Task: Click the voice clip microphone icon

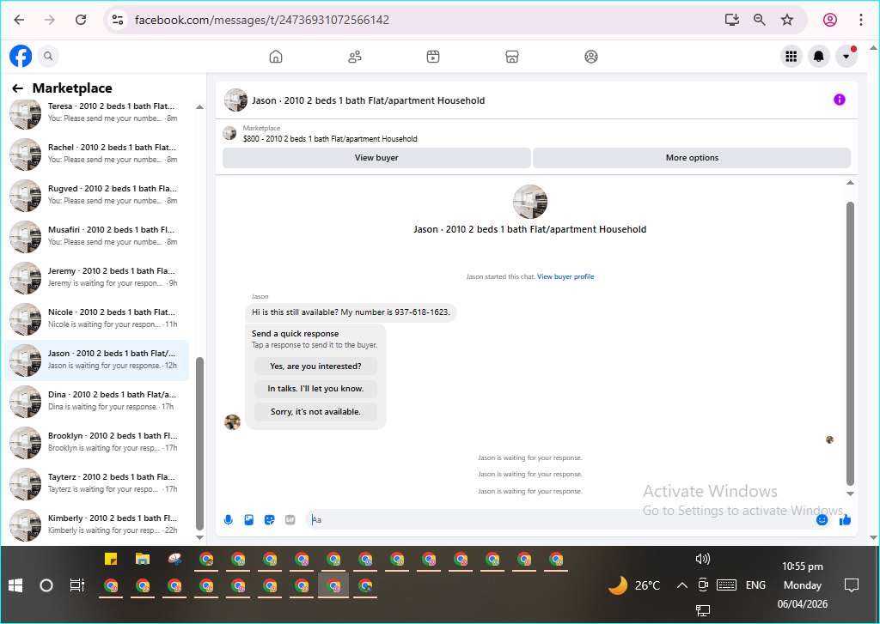Action: click(229, 520)
